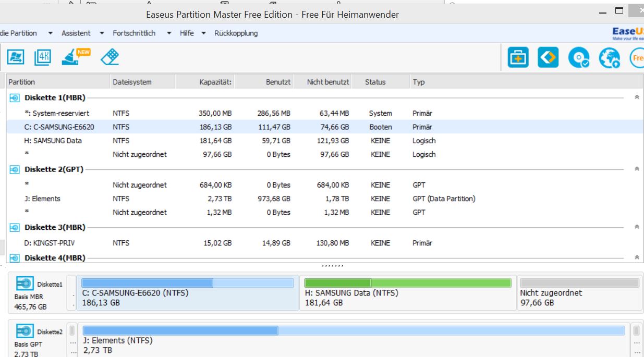This screenshot has height=357, width=644.
Task: Click the disk icon beside Diskette 2(GPT)
Action: point(15,169)
